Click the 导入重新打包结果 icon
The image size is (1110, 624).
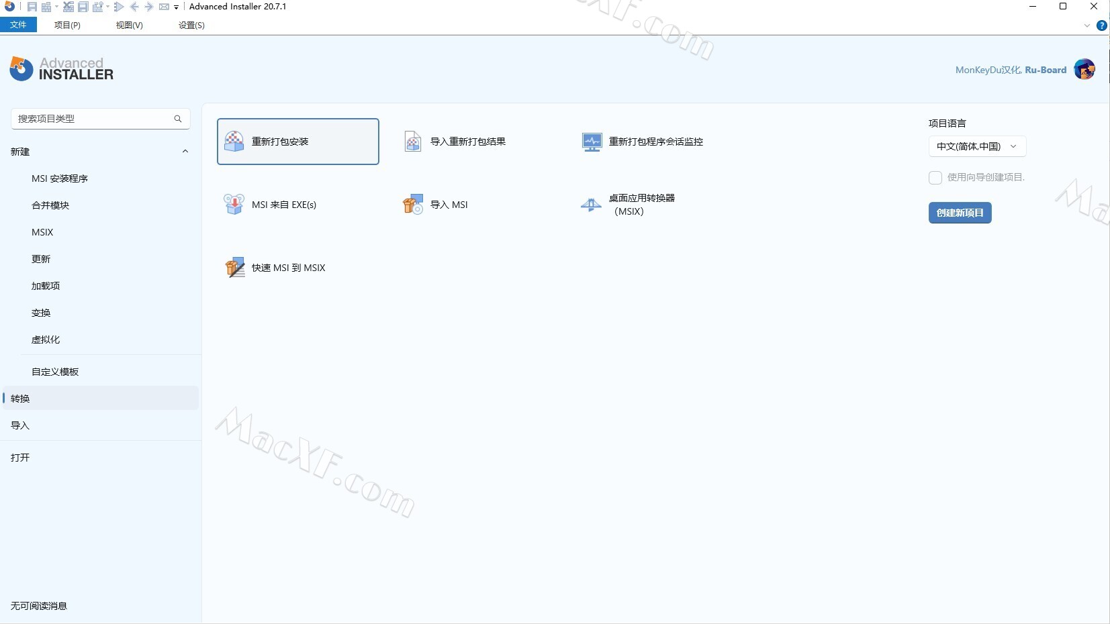coord(413,142)
